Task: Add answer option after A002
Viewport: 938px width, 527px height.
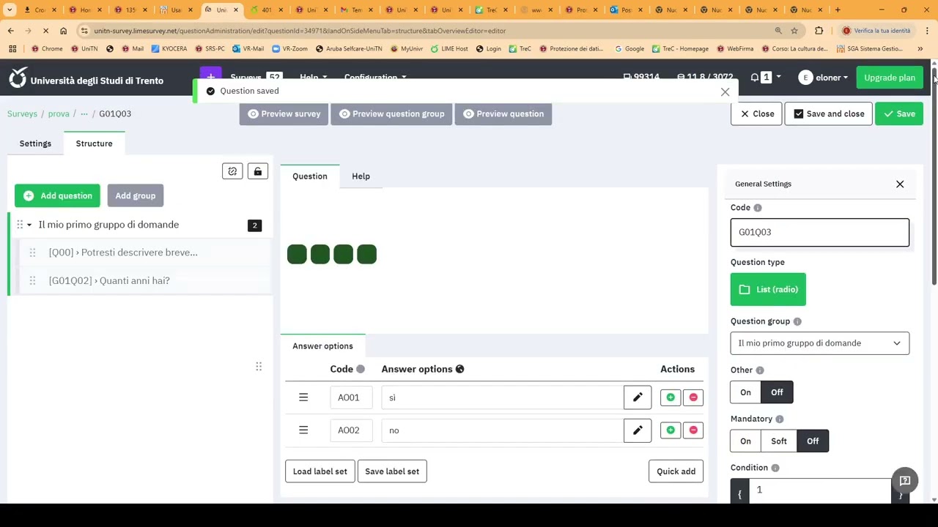Action: [x=671, y=430]
